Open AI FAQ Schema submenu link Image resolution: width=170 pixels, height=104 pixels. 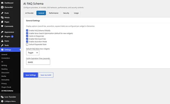click(x=7, y=91)
